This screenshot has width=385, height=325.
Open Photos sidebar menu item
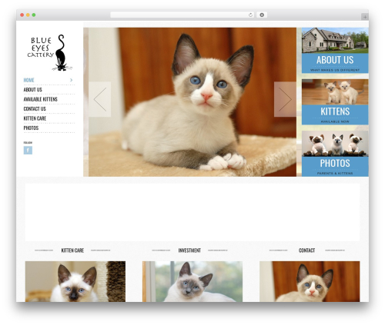pyautogui.click(x=31, y=128)
